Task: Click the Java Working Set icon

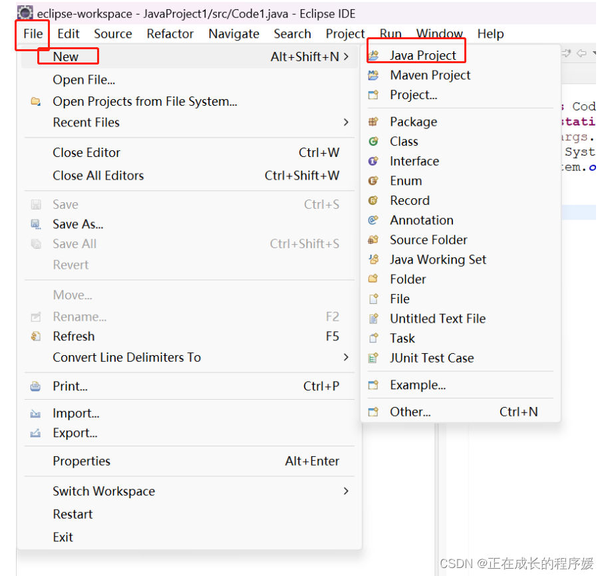Action: coord(373,259)
